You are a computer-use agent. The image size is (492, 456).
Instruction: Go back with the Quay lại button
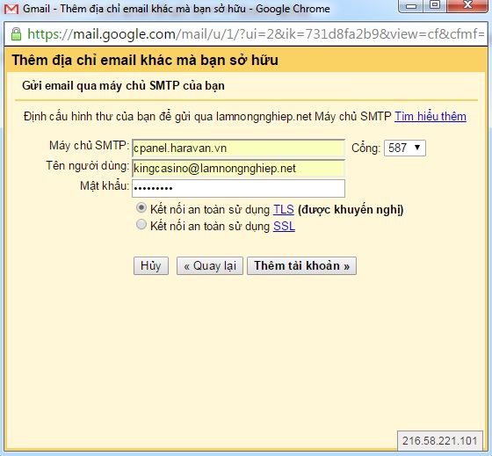(x=210, y=266)
